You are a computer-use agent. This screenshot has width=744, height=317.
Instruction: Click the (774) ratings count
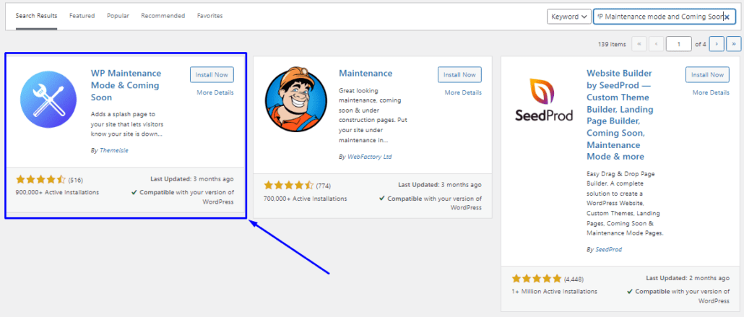[324, 186]
